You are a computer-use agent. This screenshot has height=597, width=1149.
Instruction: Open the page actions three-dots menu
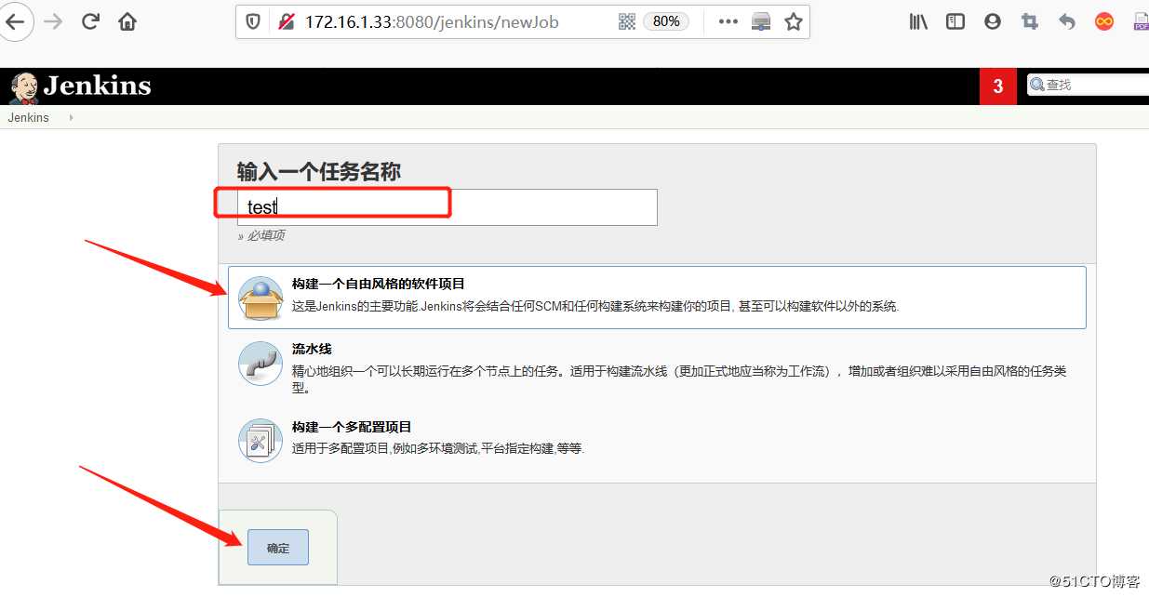[x=728, y=21]
